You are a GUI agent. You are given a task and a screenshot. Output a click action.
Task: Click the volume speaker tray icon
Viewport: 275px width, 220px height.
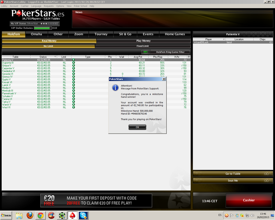pos(252,215)
